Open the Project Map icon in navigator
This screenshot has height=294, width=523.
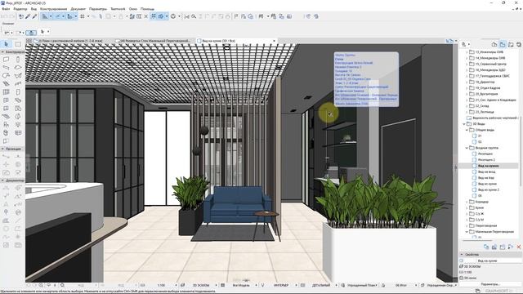tap(494, 44)
